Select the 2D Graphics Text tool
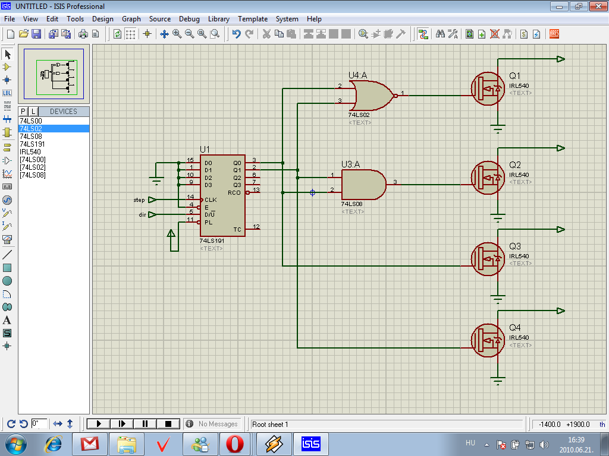 tap(7, 320)
